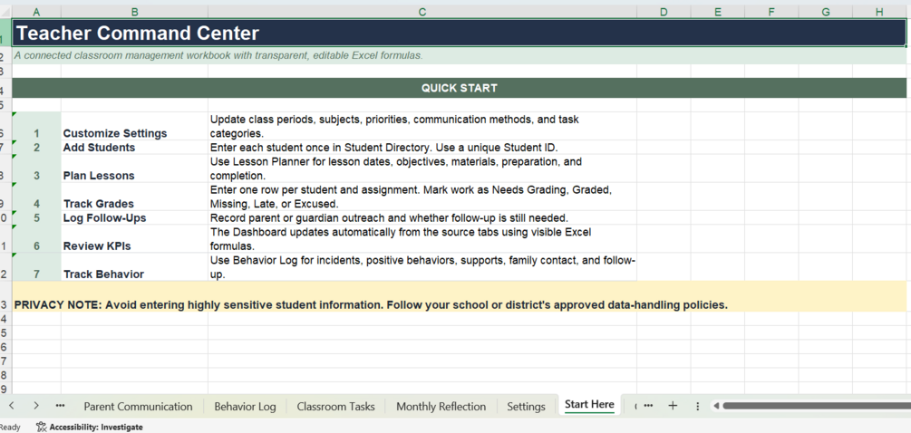Click step number 5 cell
The height and width of the screenshot is (433, 911).
[x=36, y=217]
